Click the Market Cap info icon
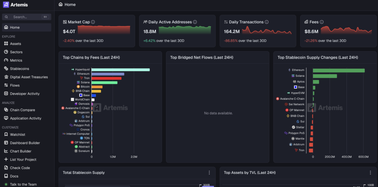Viewport: 378px width, 187px height. 93,22
